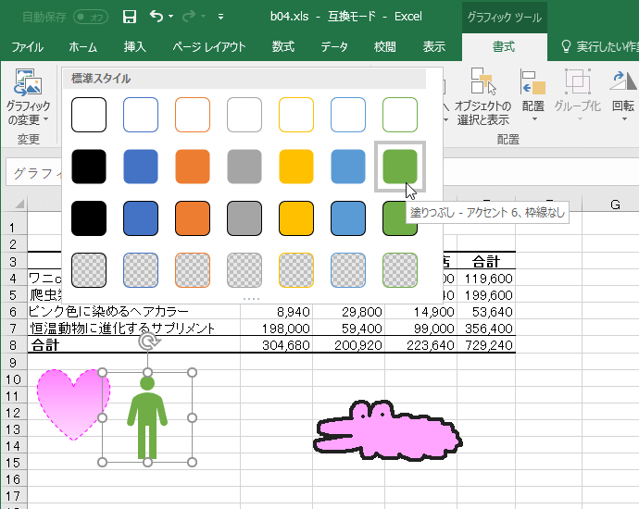The width and height of the screenshot is (639, 509).
Task: Open the undo history dropdown arrow
Action: [172, 17]
